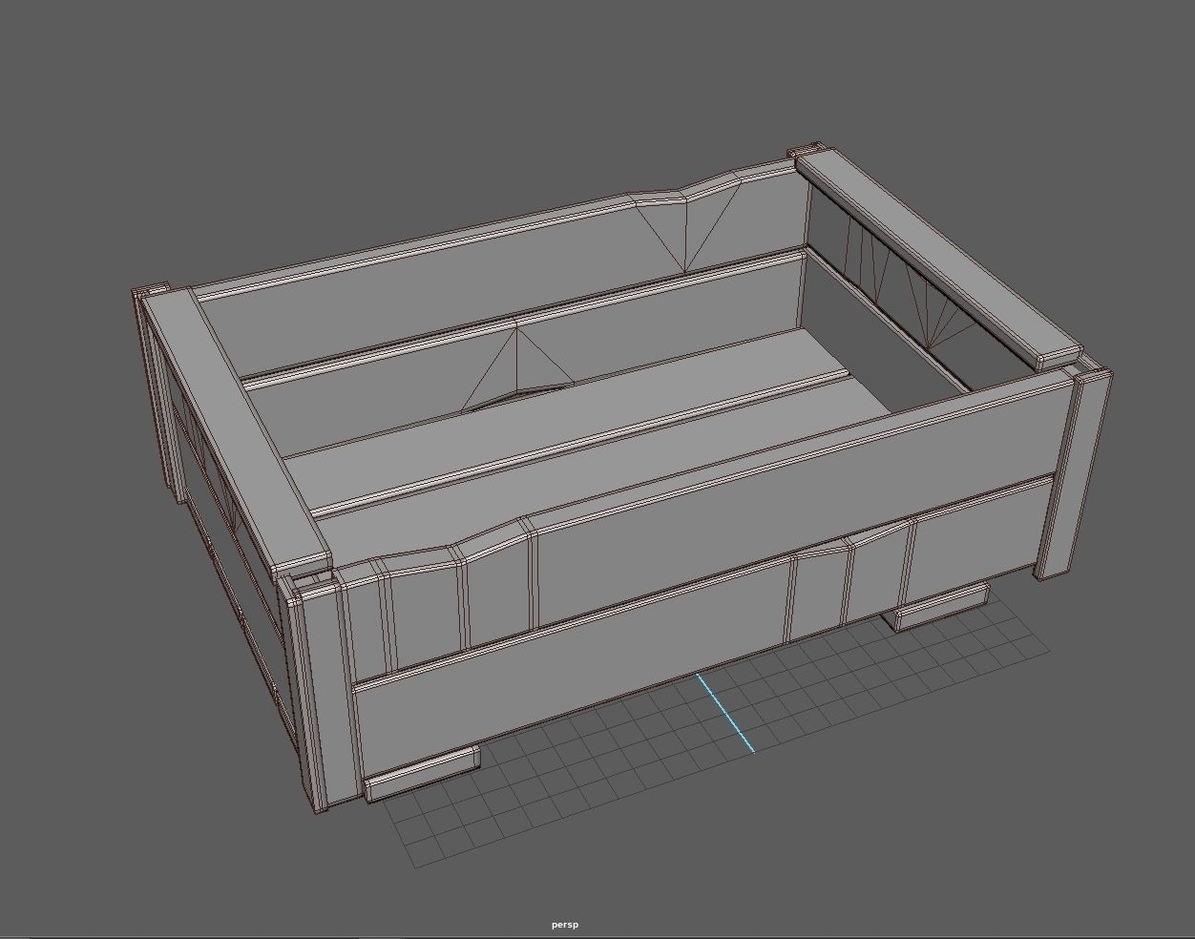This screenshot has width=1195, height=939.
Task: Select the foot block under front-left corner
Action: [x=422, y=774]
